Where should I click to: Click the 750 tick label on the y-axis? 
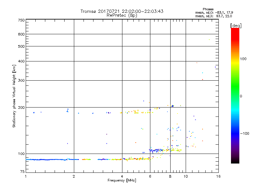[x=21, y=20]
